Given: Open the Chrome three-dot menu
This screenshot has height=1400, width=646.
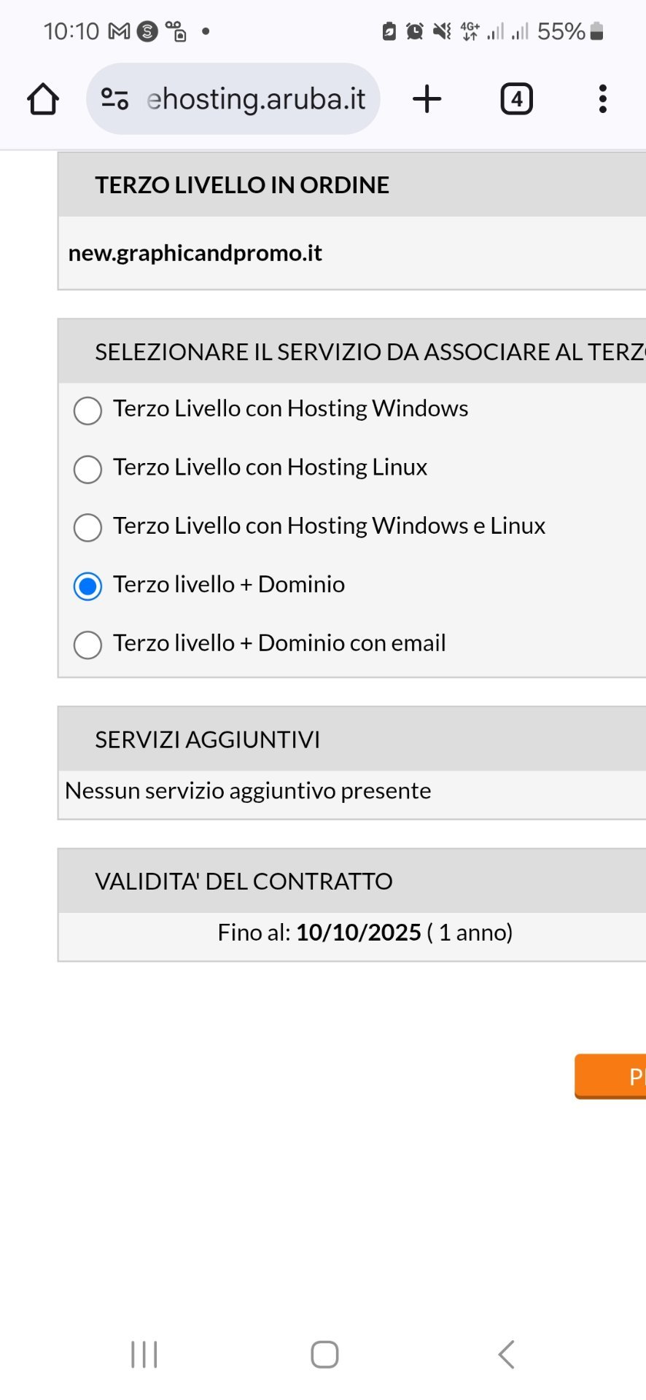Looking at the screenshot, I should tap(602, 99).
